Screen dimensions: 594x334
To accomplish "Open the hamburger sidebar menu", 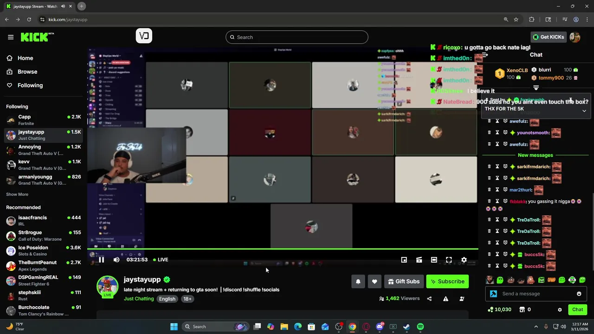I will click(11, 37).
